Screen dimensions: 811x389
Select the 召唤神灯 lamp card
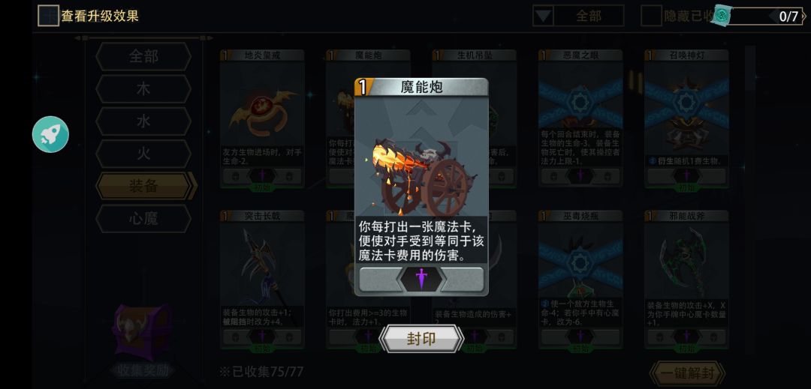pos(686,119)
